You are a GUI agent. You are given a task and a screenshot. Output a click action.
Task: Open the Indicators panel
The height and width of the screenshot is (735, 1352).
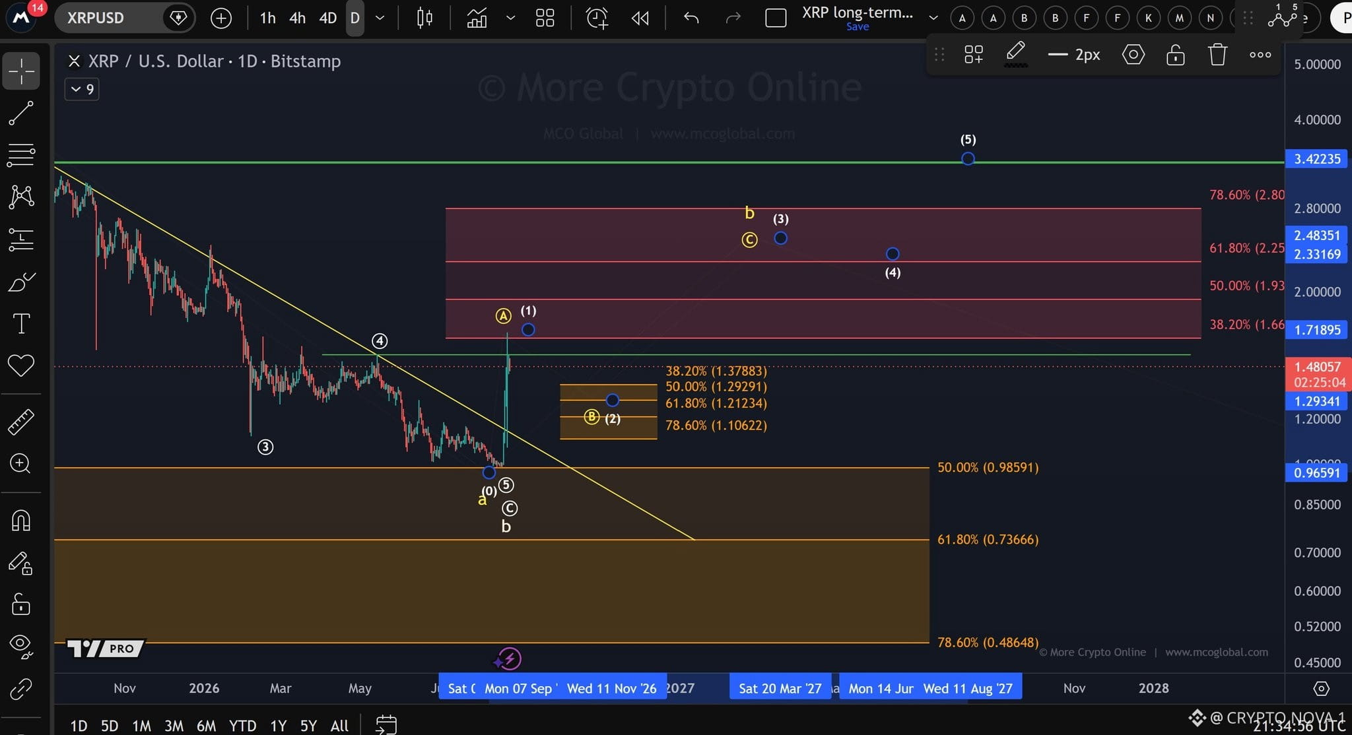[x=477, y=18]
